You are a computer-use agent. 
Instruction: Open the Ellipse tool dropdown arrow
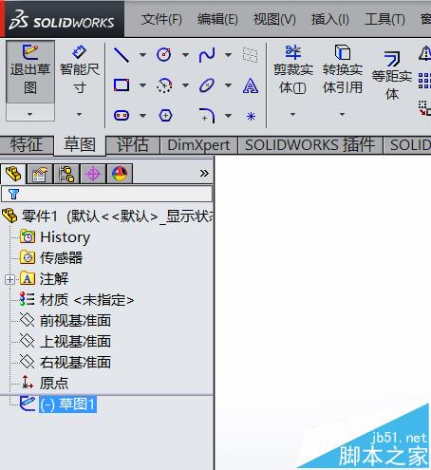coord(228,85)
